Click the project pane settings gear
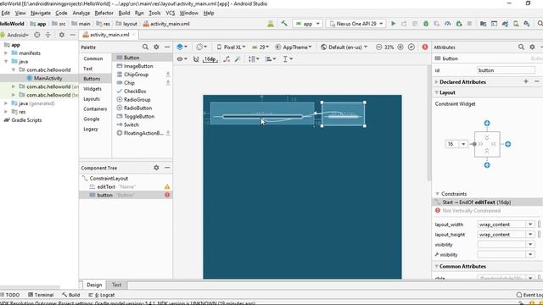 pos(62,35)
